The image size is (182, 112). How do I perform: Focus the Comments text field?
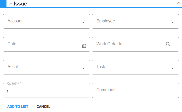coord(135,90)
